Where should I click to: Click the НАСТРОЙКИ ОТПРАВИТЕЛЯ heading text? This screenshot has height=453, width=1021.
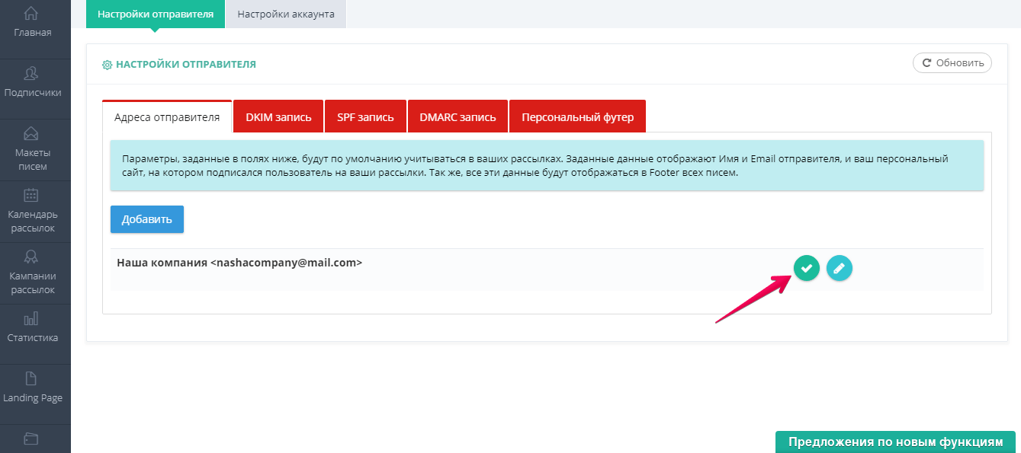click(186, 65)
